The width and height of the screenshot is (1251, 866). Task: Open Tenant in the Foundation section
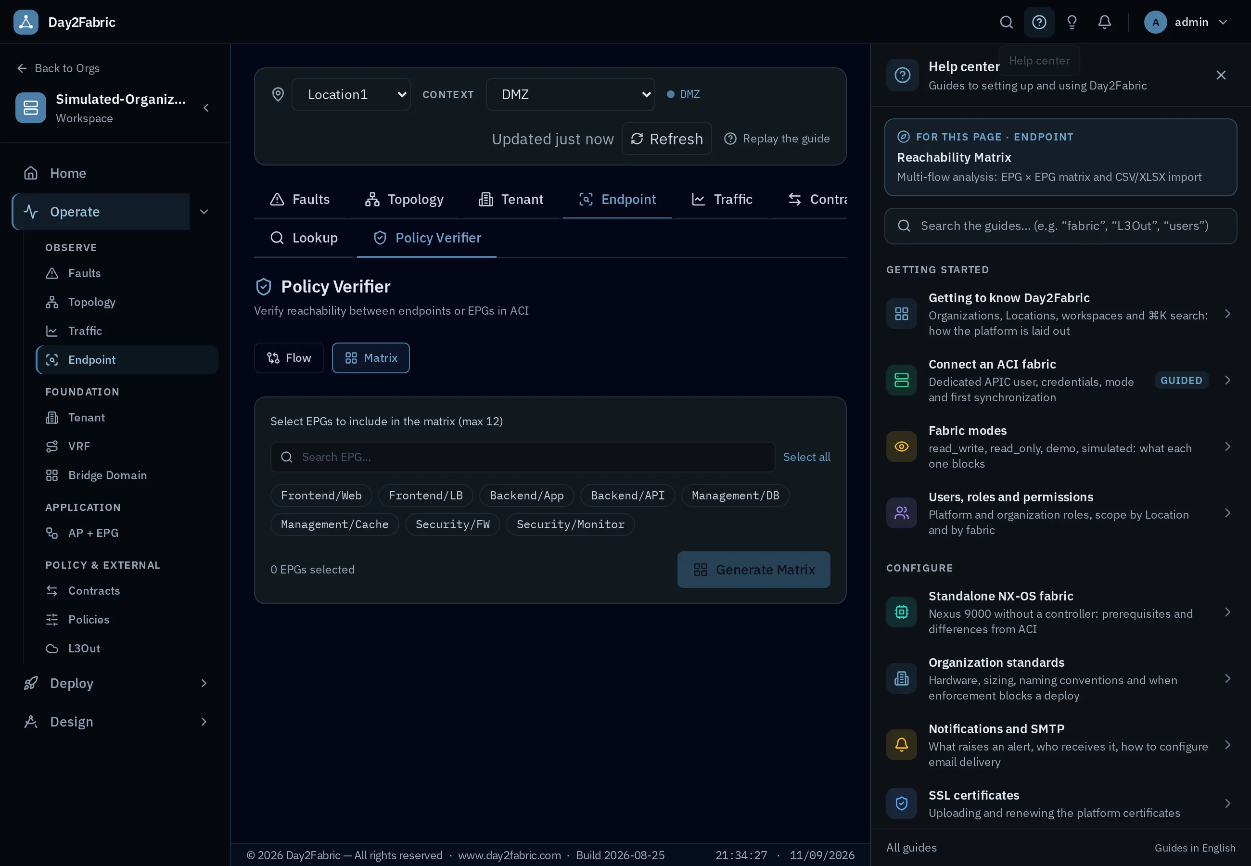coord(127,417)
